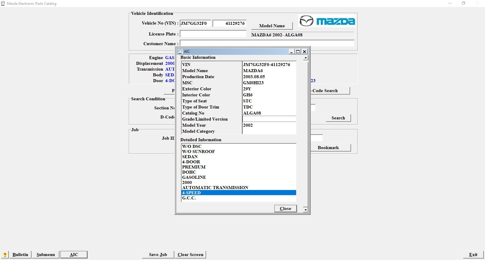Click the AIC button in bottom bar
This screenshot has width=485, height=260.
[x=74, y=255]
